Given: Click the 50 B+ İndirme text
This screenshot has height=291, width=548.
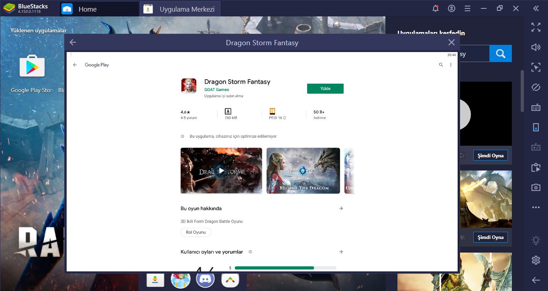Looking at the screenshot, I should click(x=320, y=114).
